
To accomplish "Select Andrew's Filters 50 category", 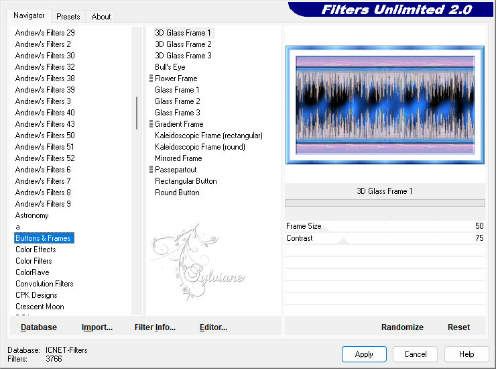I will pyautogui.click(x=45, y=136).
